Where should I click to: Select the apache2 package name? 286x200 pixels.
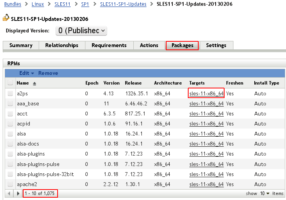[27, 184]
